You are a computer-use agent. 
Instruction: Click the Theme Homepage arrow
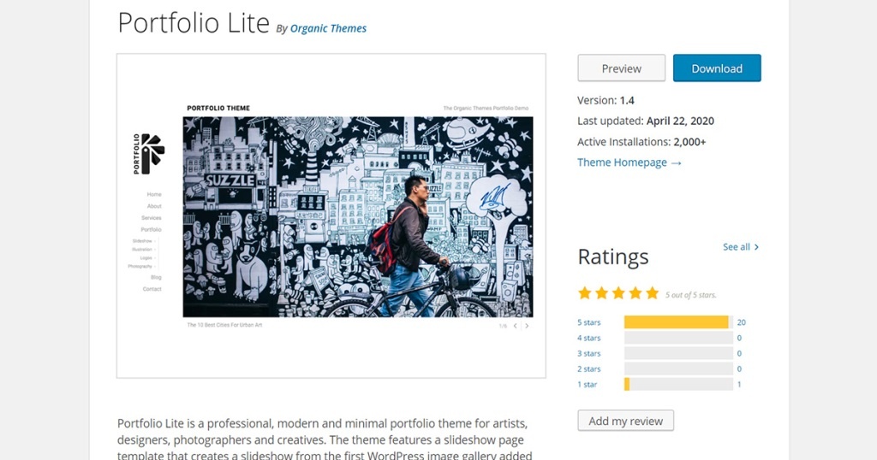[676, 162]
